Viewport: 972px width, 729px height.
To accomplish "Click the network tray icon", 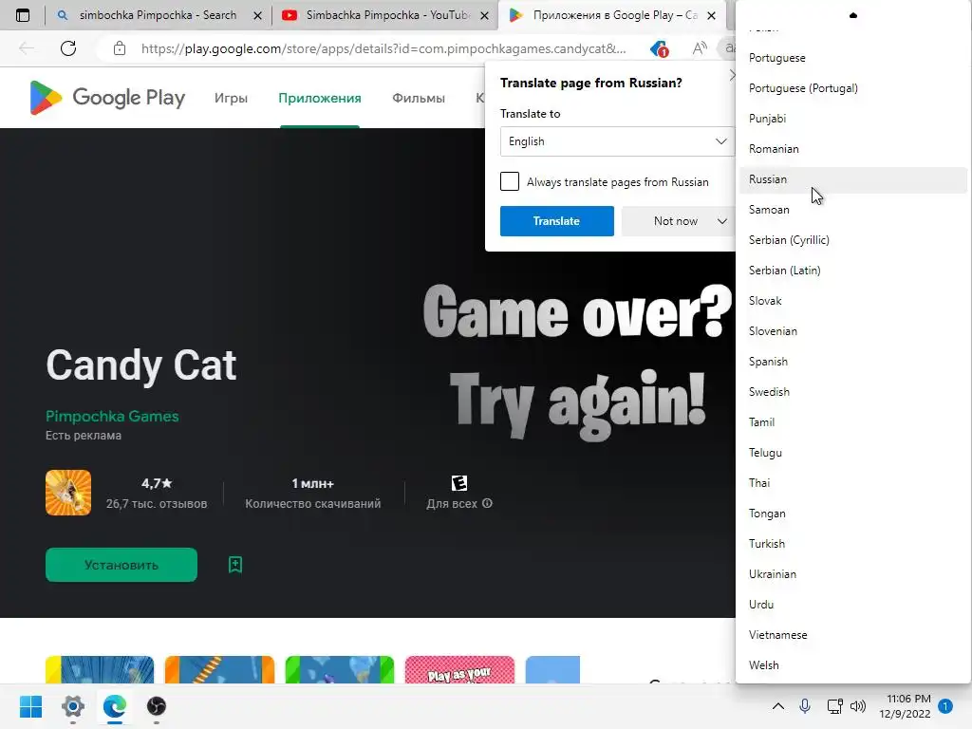I will coord(834,706).
